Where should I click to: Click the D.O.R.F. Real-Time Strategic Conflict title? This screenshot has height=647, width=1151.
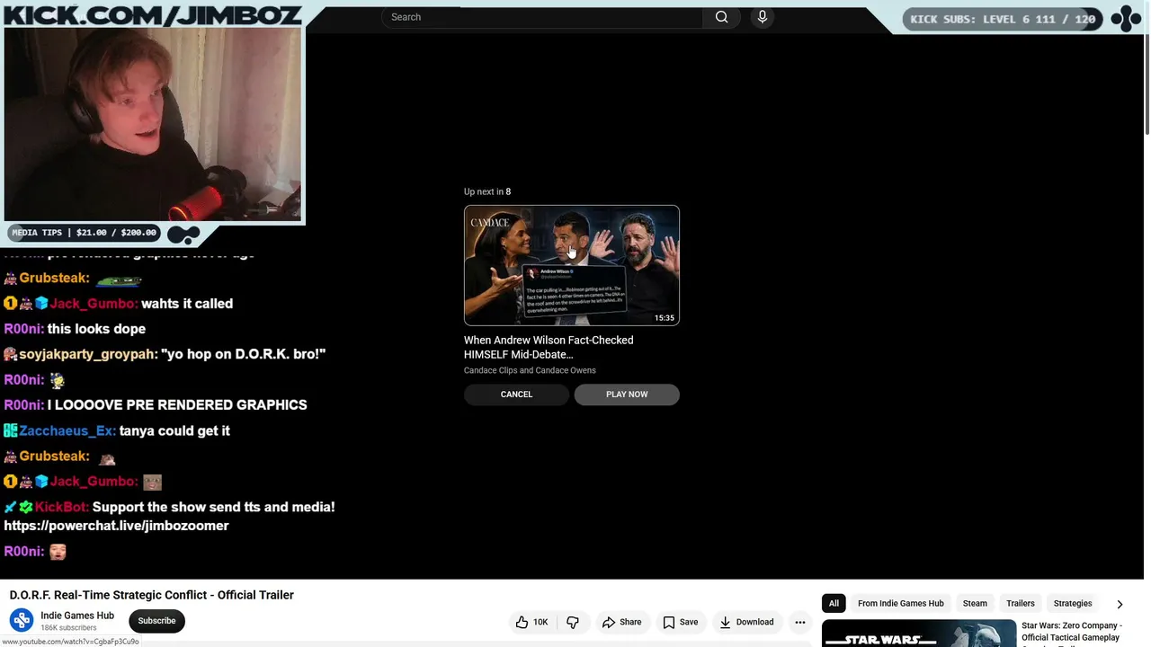click(152, 595)
